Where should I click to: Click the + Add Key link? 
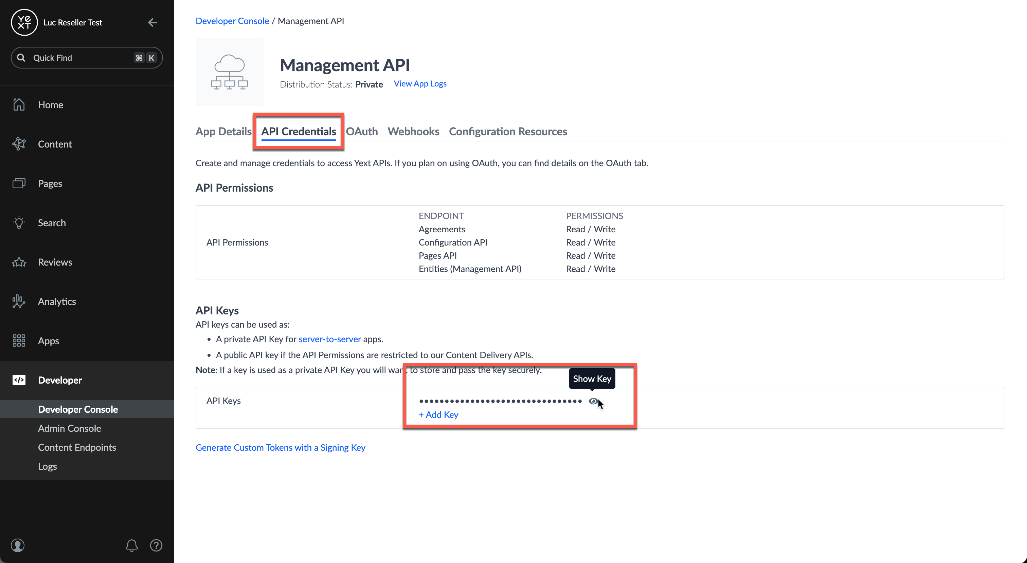pyautogui.click(x=438, y=414)
